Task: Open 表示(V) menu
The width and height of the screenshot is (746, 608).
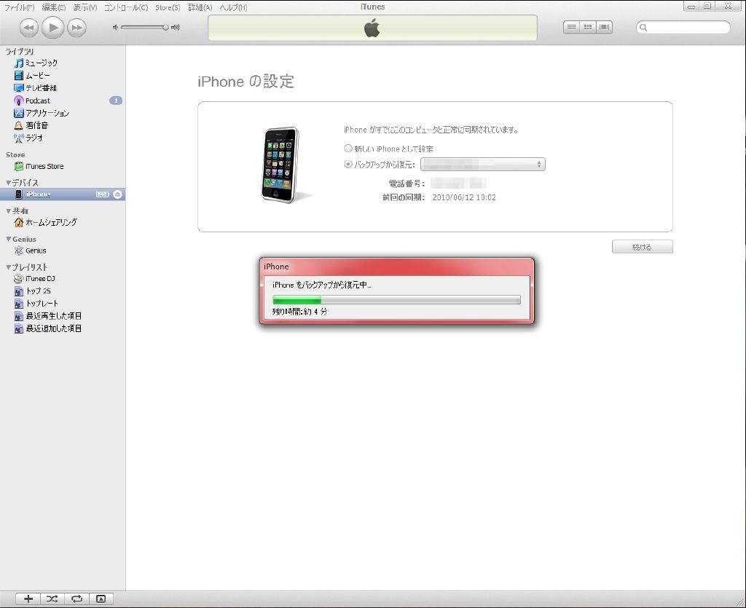Action: point(85,7)
